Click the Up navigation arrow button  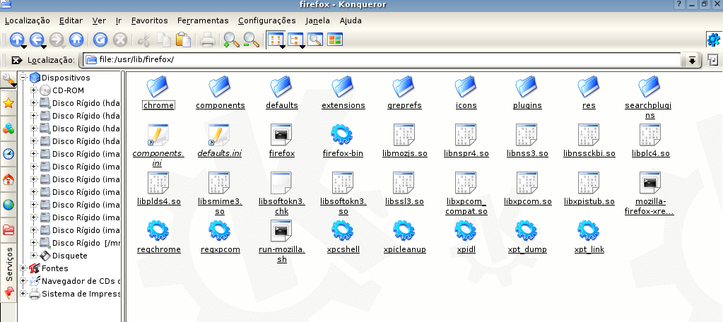pyautogui.click(x=16, y=40)
